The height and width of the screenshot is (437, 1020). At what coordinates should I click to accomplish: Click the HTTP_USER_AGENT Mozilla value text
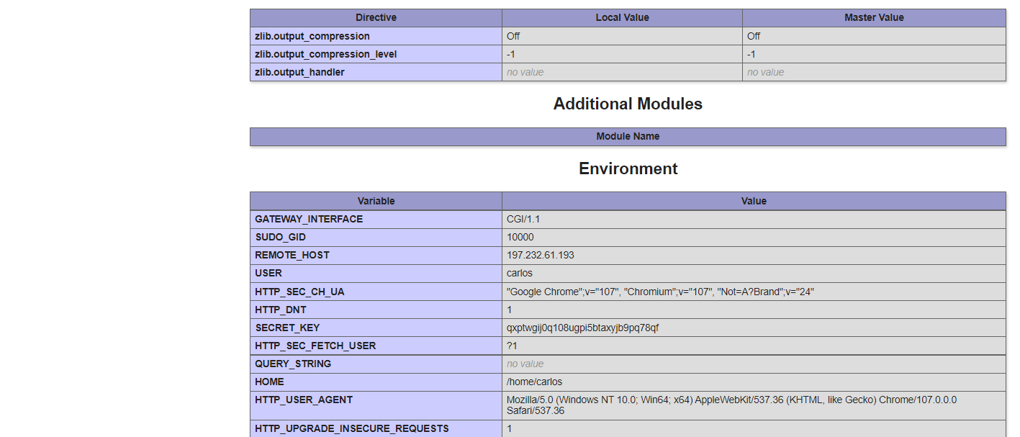(x=731, y=405)
